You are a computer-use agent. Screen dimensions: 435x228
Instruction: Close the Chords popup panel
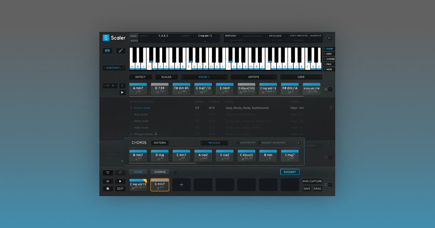[299, 143]
